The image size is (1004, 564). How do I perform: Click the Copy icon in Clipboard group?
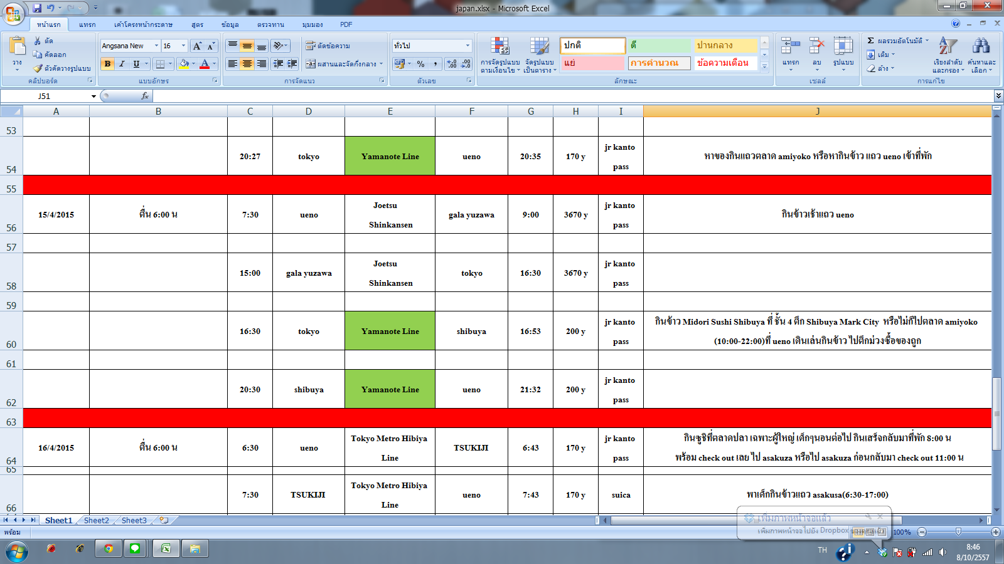point(38,55)
